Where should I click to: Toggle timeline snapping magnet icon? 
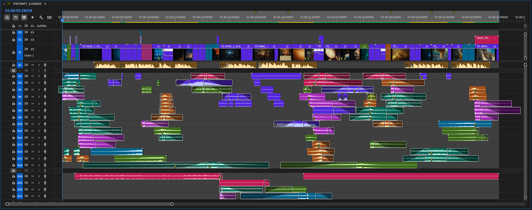[x=16, y=17]
